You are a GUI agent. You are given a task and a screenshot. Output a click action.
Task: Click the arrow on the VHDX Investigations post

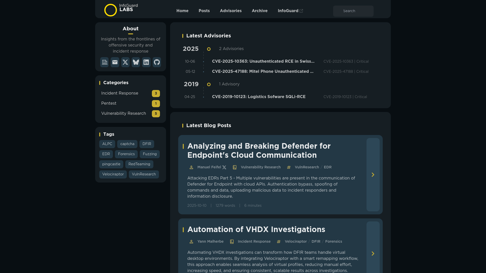point(373,254)
